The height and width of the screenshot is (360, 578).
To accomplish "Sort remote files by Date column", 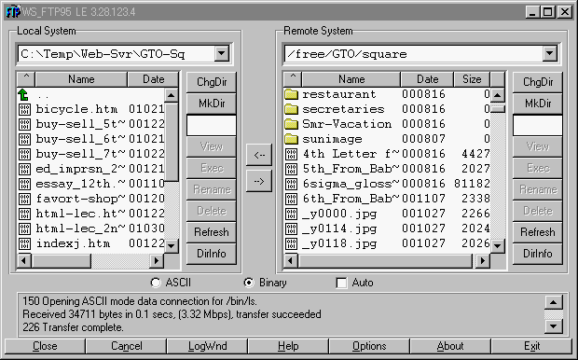I will pyautogui.click(x=427, y=79).
